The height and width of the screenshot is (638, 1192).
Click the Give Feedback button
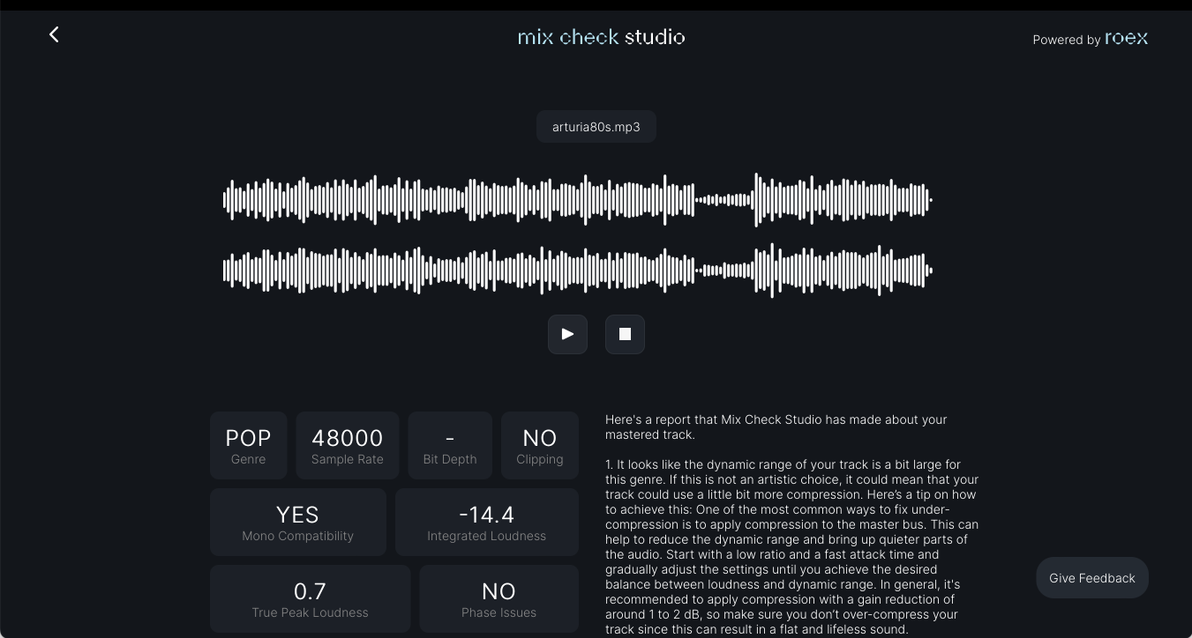(1092, 578)
